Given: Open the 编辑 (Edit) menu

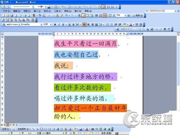Looking at the screenshot, I should click(x=17, y=11).
